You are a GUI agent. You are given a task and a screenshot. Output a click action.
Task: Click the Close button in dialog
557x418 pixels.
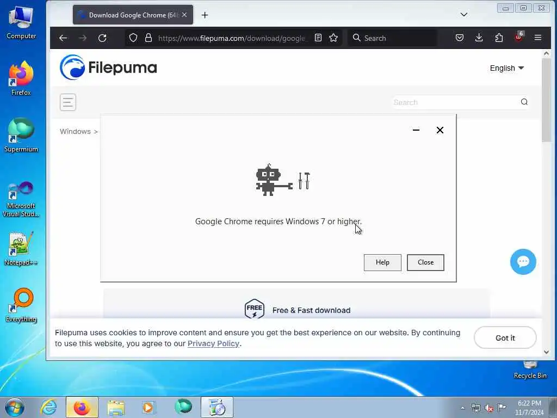(x=425, y=262)
